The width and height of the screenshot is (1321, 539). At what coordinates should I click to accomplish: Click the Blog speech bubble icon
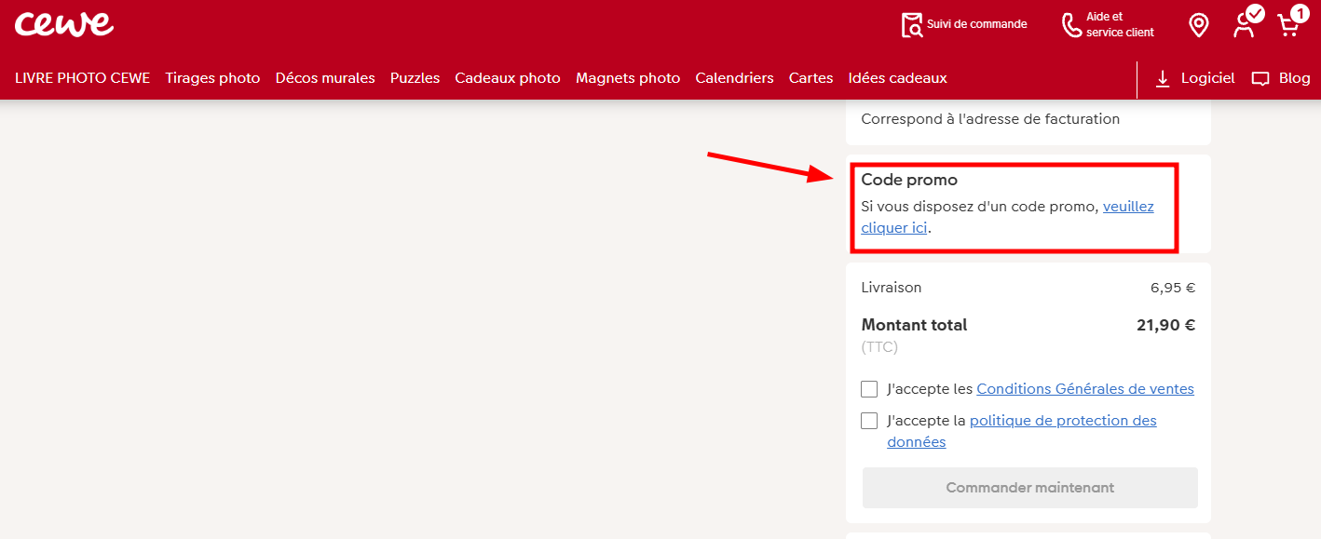1260,79
